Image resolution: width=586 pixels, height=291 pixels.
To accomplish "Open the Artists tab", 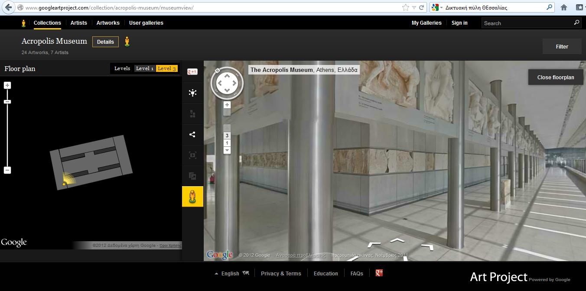I will tap(79, 23).
